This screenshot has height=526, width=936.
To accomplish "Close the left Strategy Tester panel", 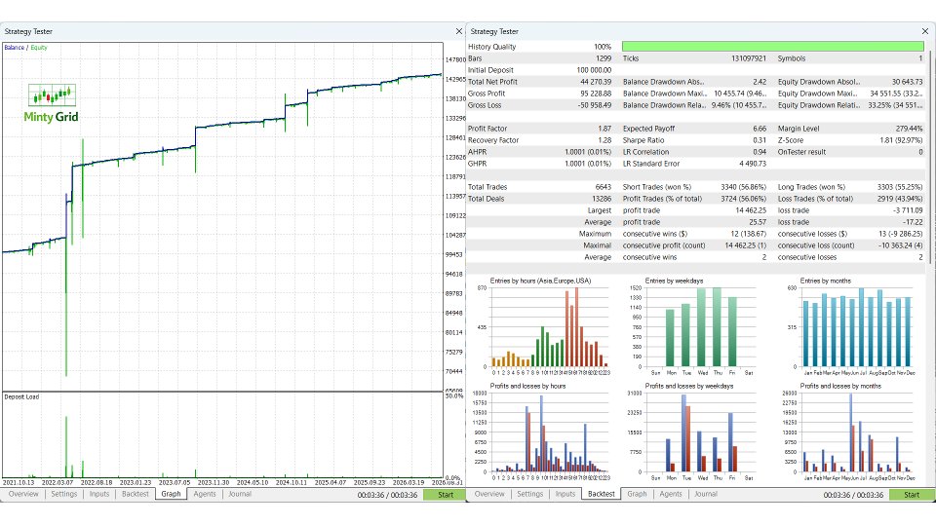I will pyautogui.click(x=458, y=31).
